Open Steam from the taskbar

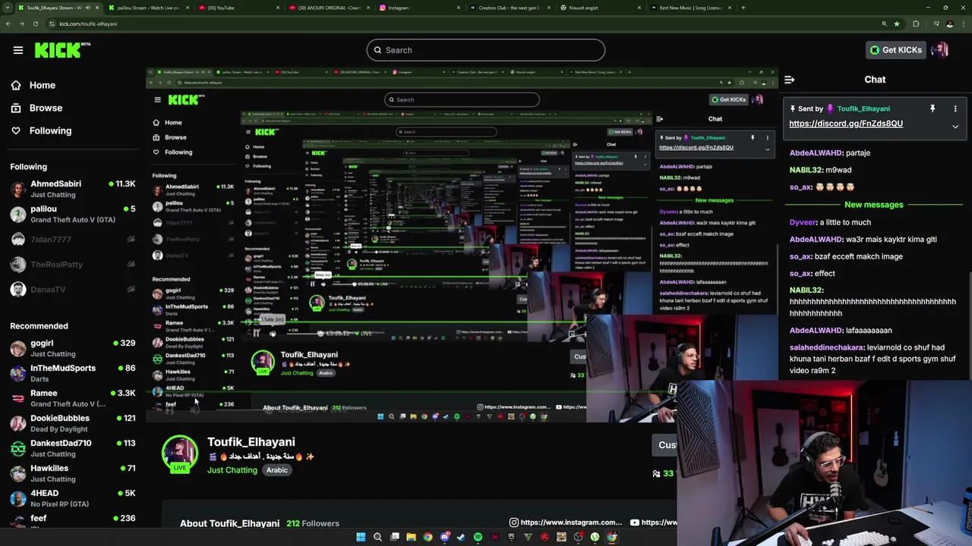pos(461,537)
